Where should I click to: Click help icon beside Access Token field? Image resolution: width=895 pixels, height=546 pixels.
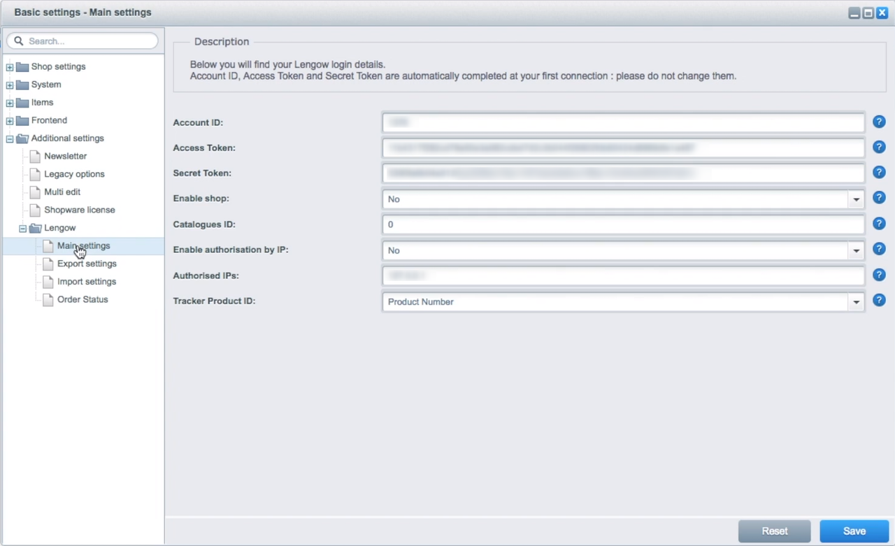coord(879,147)
